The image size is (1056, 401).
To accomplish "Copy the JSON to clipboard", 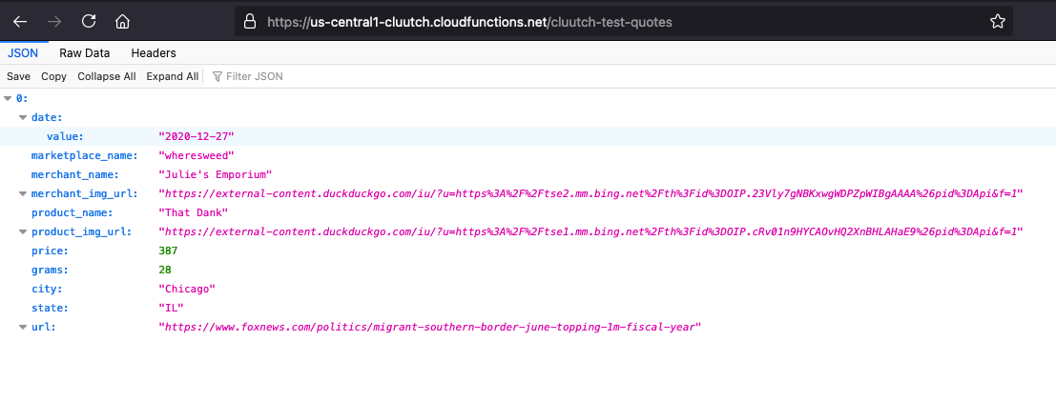I will [53, 77].
